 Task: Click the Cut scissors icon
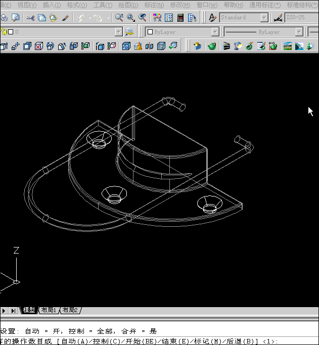[x=30, y=18]
